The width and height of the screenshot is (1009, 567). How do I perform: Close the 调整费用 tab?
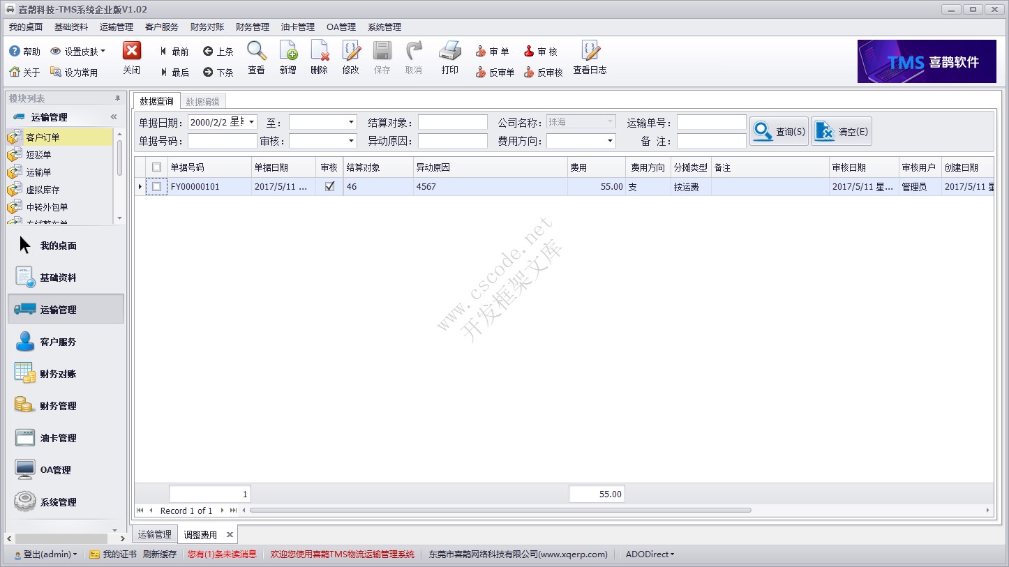coord(230,535)
